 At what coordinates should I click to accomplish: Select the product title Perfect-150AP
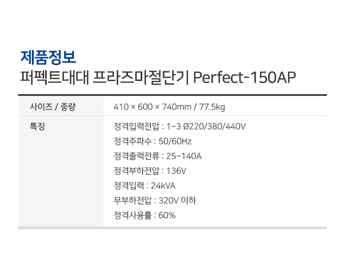tap(245, 77)
